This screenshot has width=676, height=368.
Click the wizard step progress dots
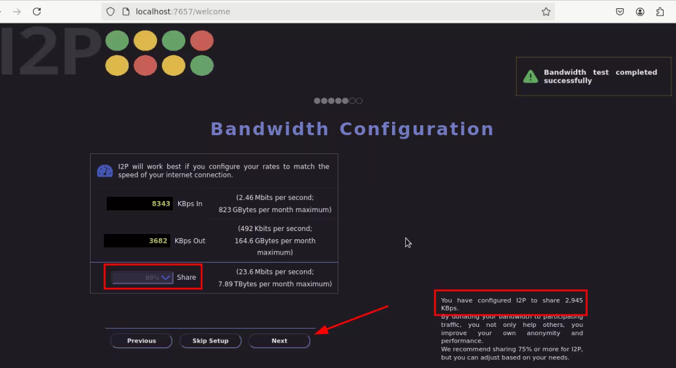[338, 101]
